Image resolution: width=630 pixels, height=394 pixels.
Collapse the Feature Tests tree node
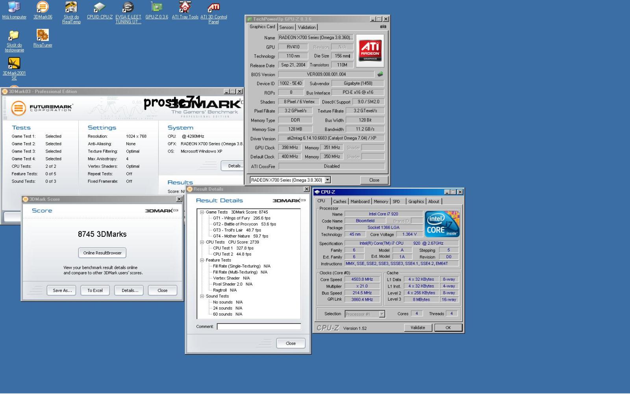tap(202, 260)
